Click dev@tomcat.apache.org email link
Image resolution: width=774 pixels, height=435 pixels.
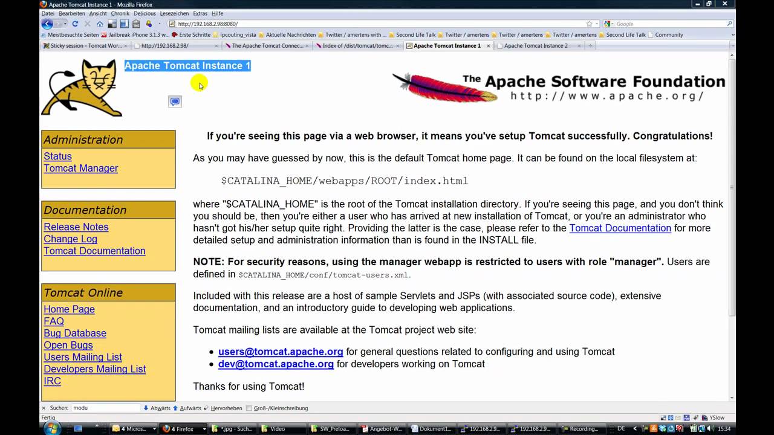(x=276, y=364)
